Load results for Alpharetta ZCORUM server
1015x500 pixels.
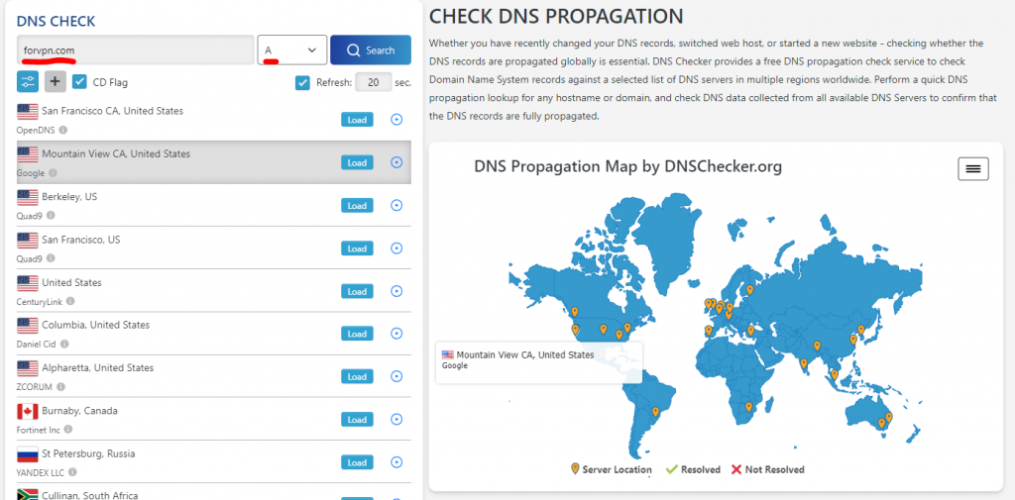[x=357, y=377]
